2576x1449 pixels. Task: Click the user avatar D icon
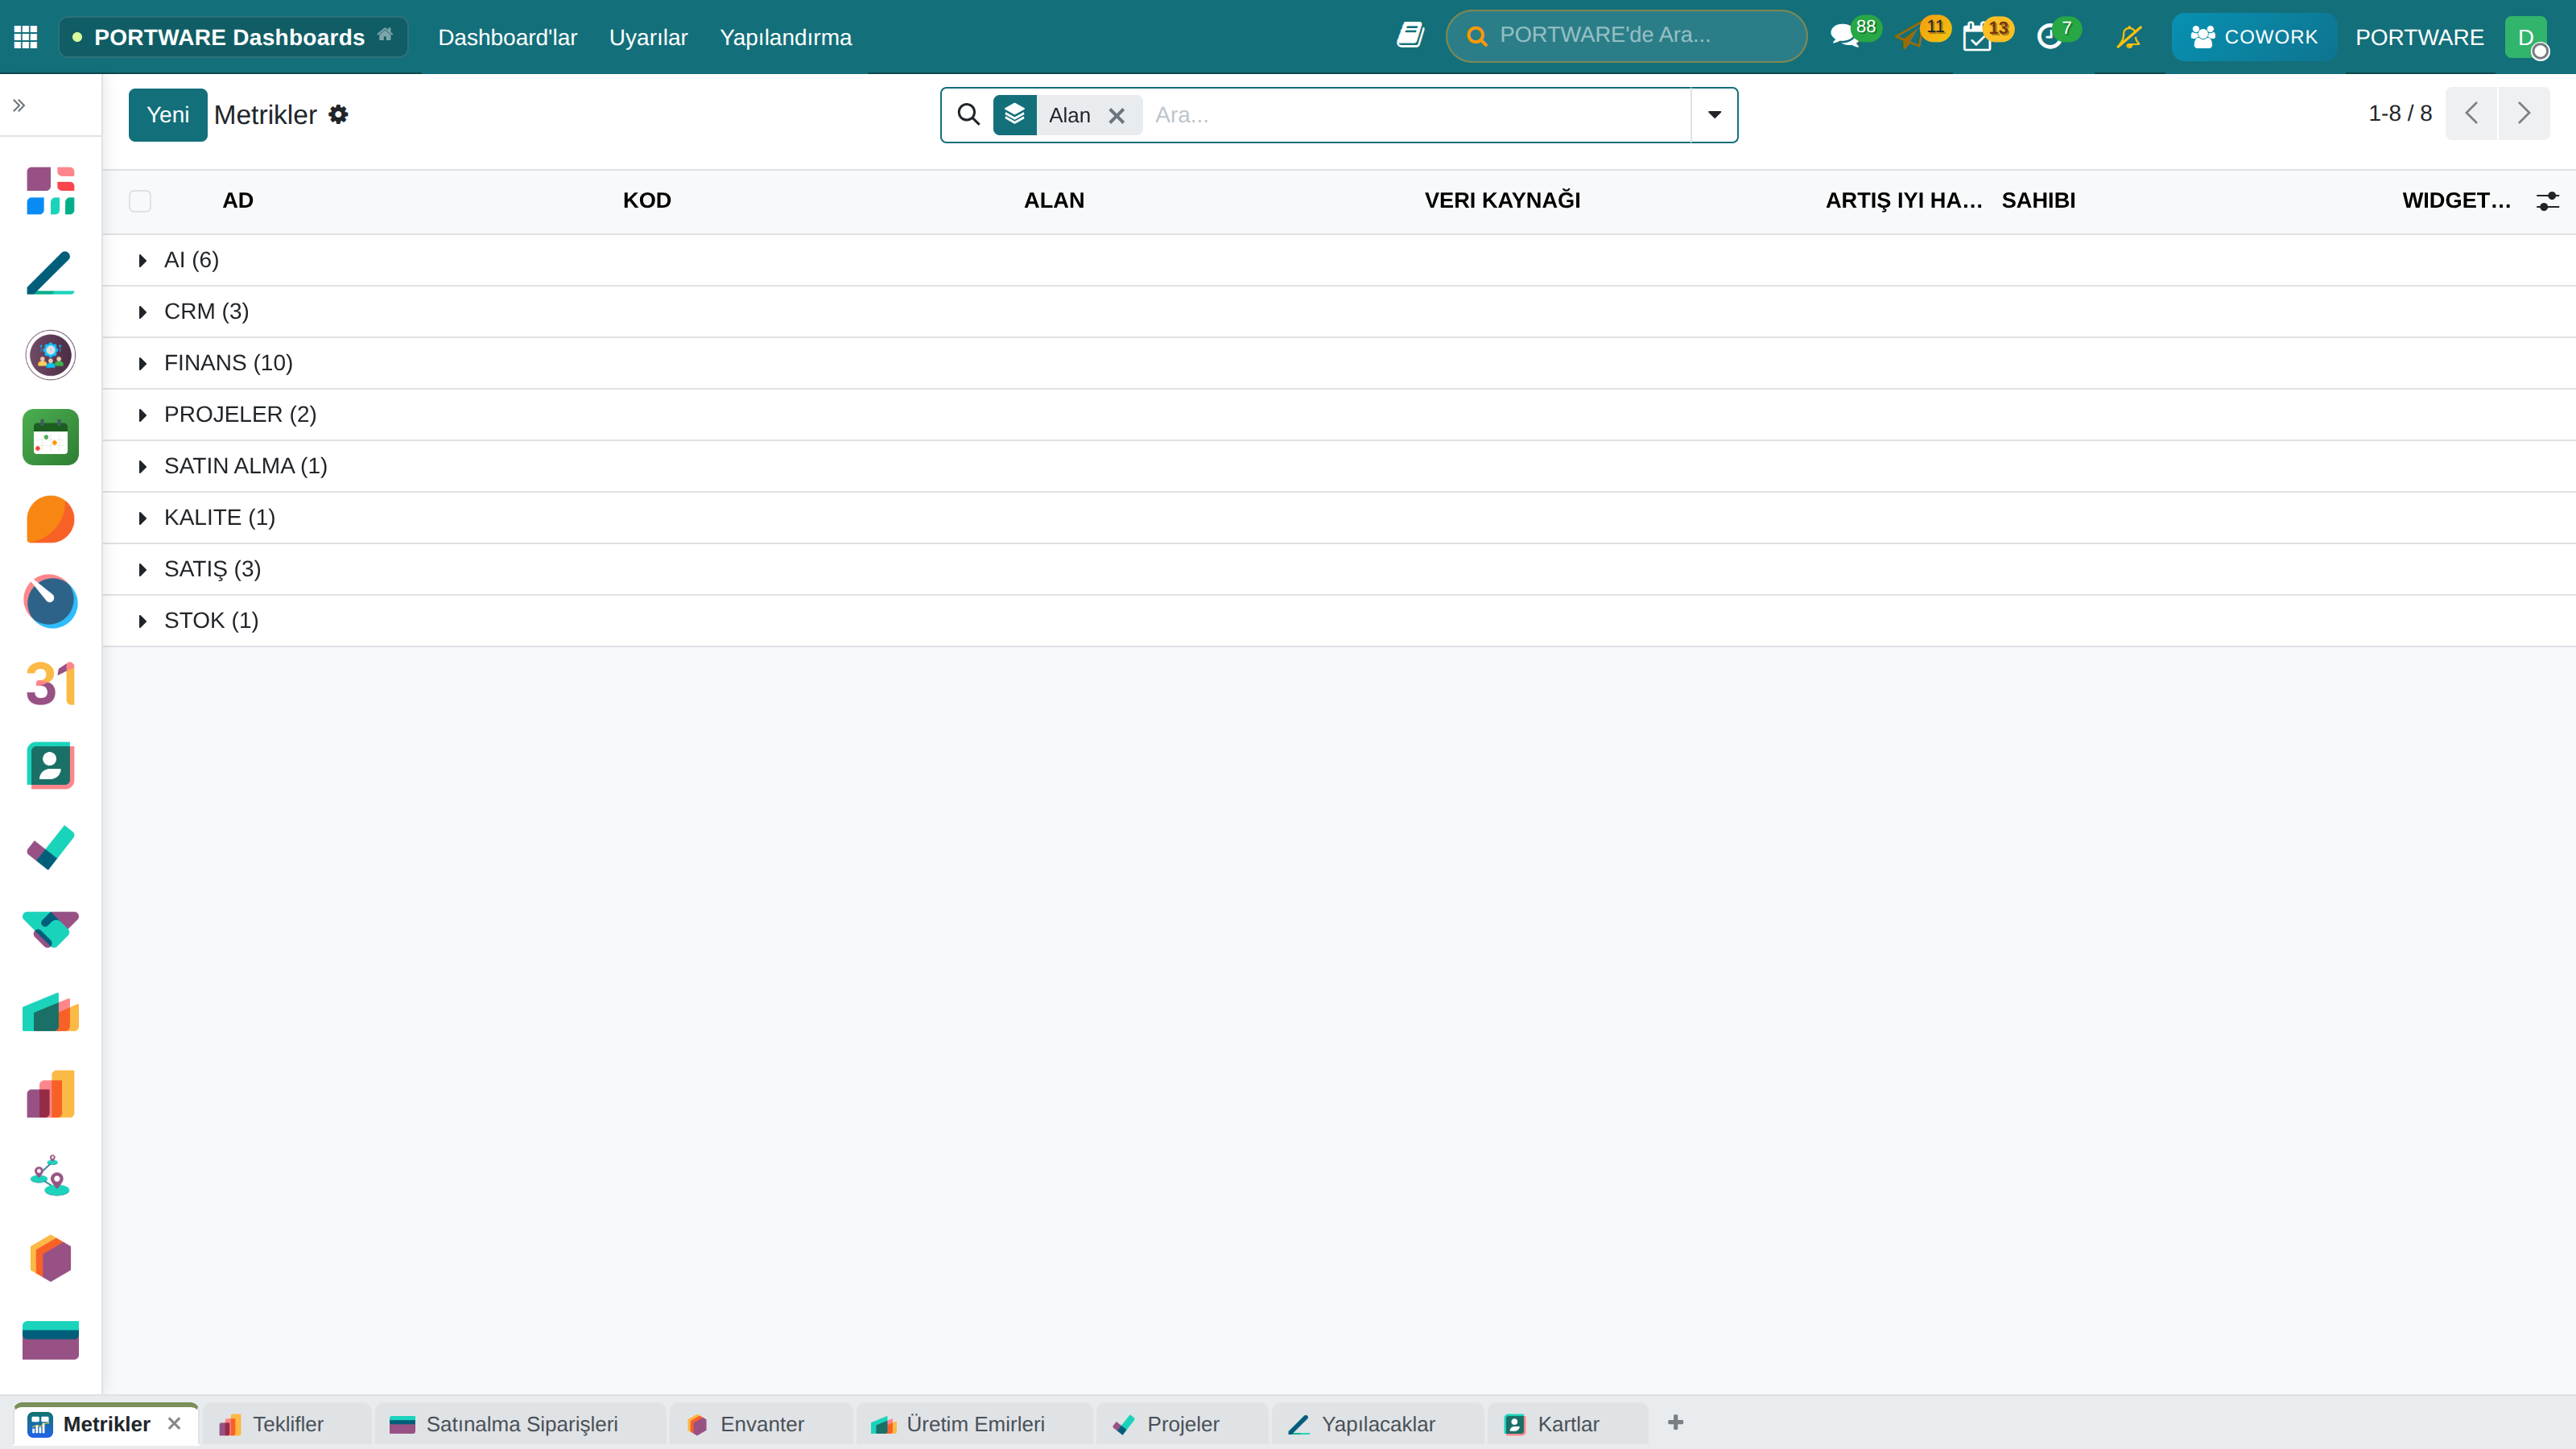[2526, 37]
